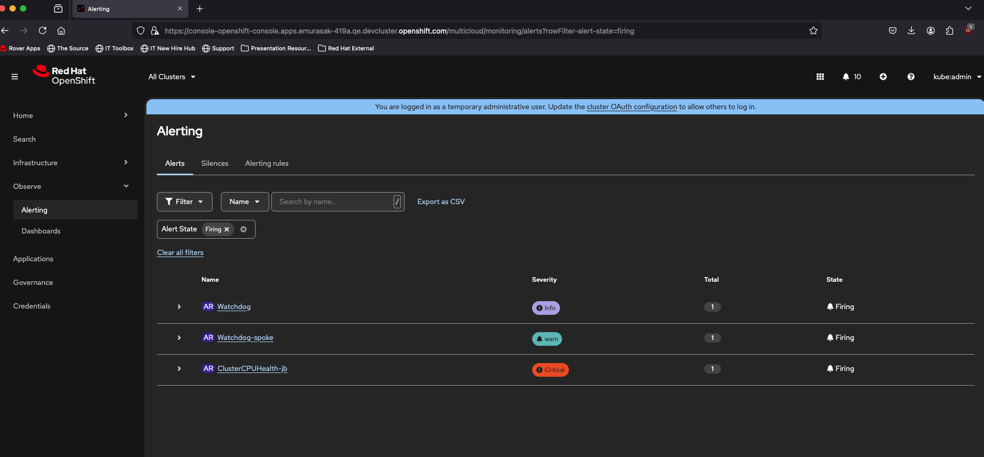This screenshot has width=984, height=457.
Task: Expand the Watchdog-spoke alert row
Action: (179, 338)
